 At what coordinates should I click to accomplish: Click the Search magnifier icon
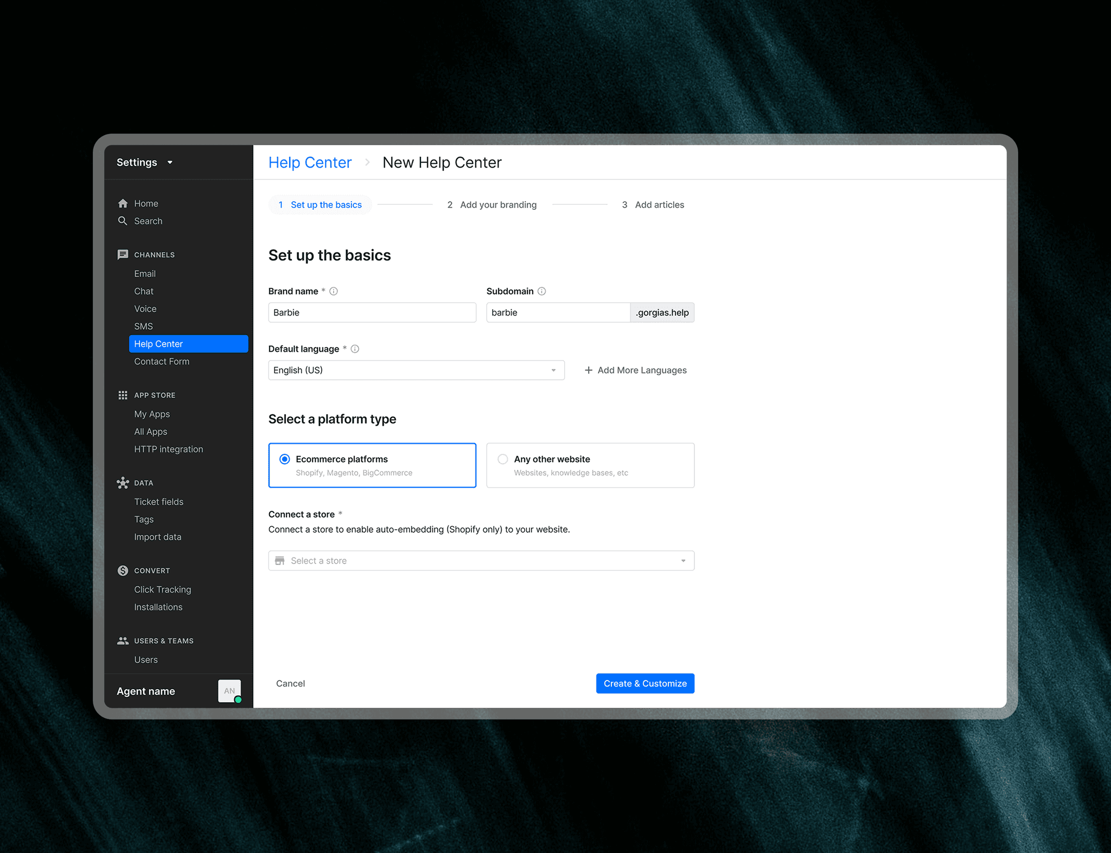(x=123, y=221)
